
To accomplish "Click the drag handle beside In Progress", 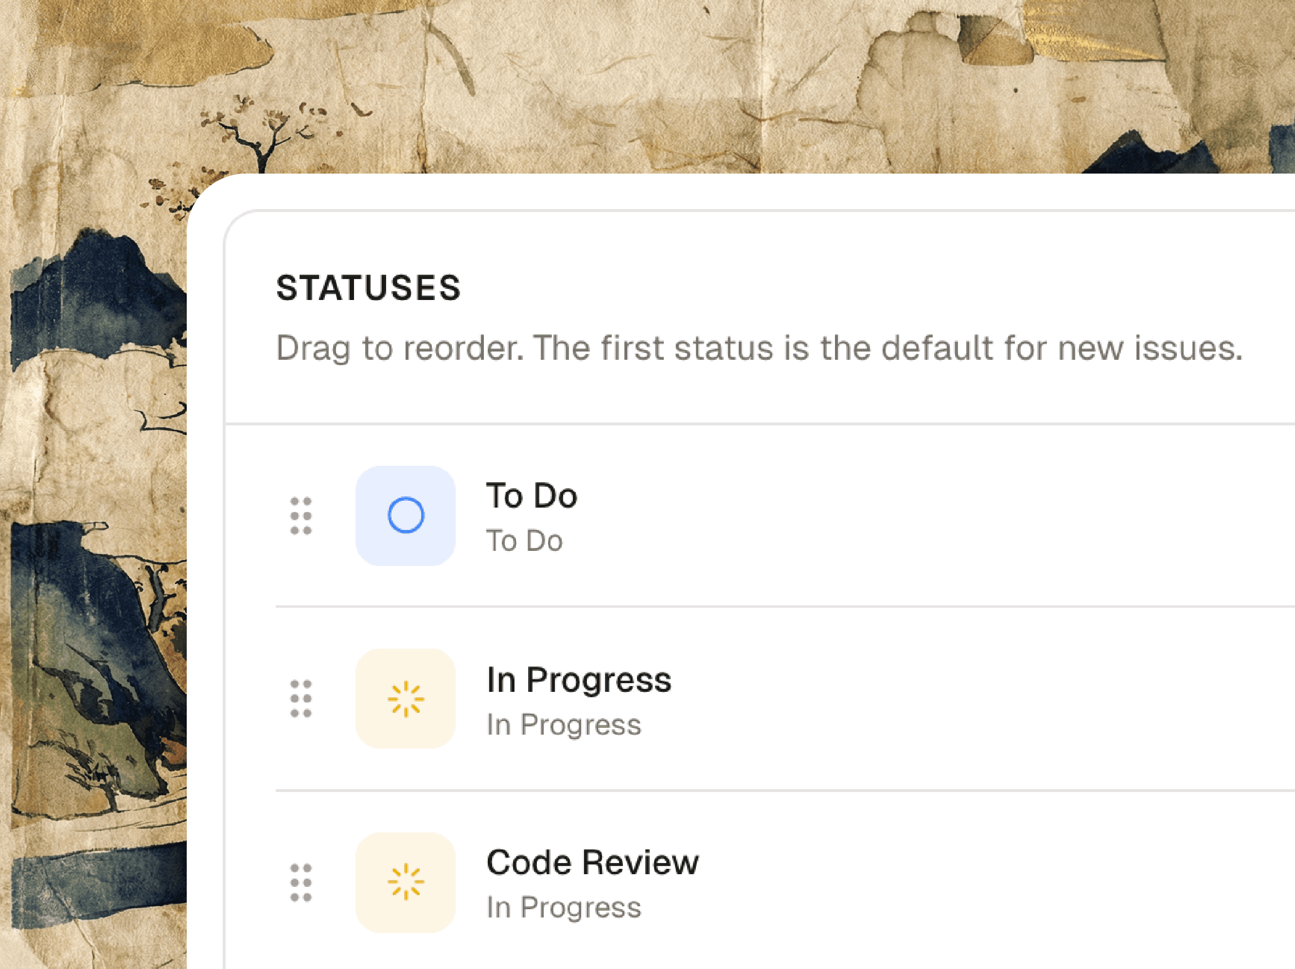I will point(300,700).
